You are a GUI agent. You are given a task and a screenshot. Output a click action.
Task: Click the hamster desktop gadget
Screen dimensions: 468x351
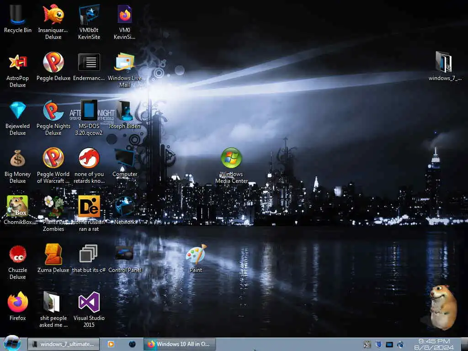point(443,308)
